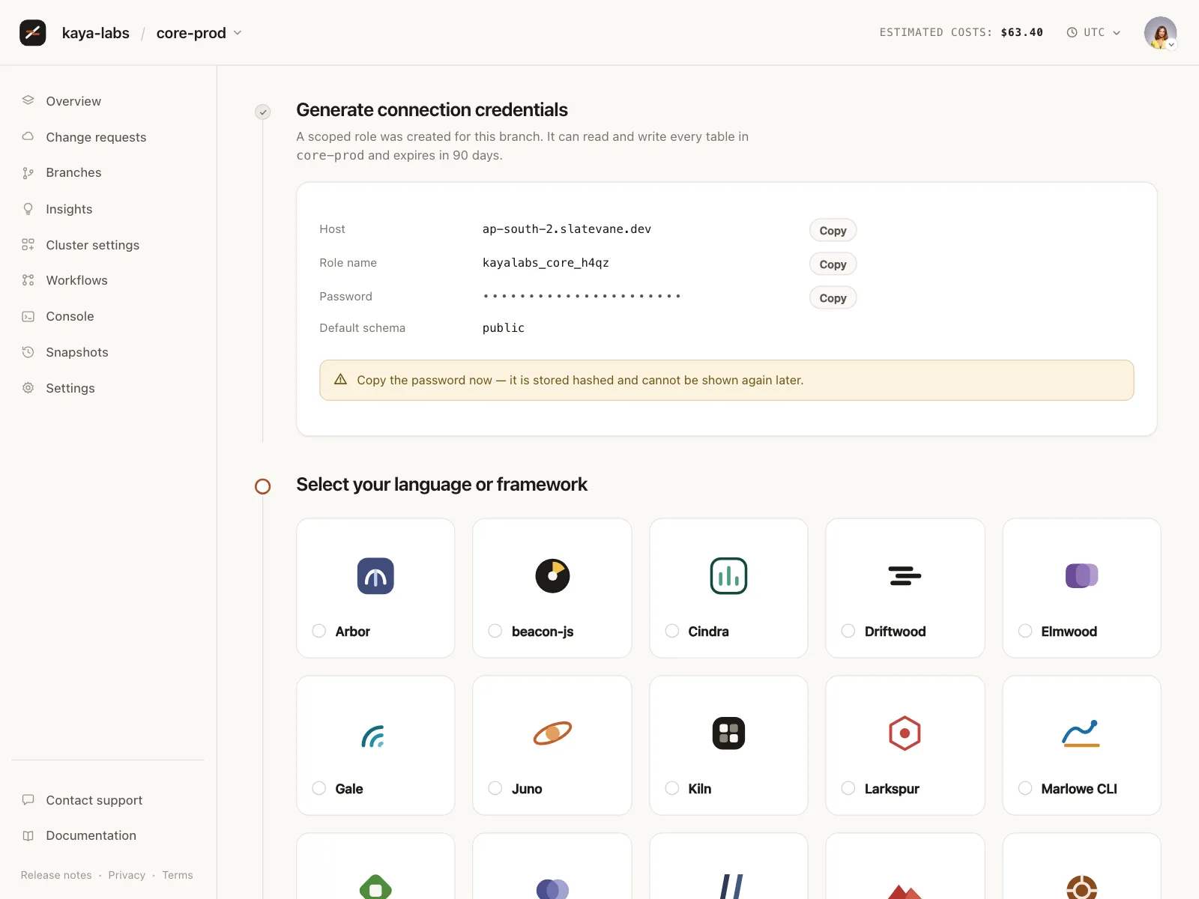The width and height of the screenshot is (1199, 899).
Task: Go to Overview in the sidebar
Action: (x=73, y=101)
